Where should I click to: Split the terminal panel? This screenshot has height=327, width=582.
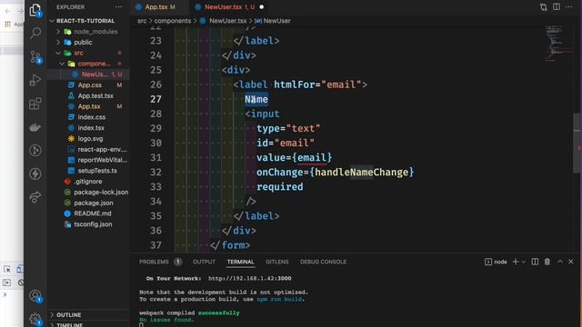535,262
